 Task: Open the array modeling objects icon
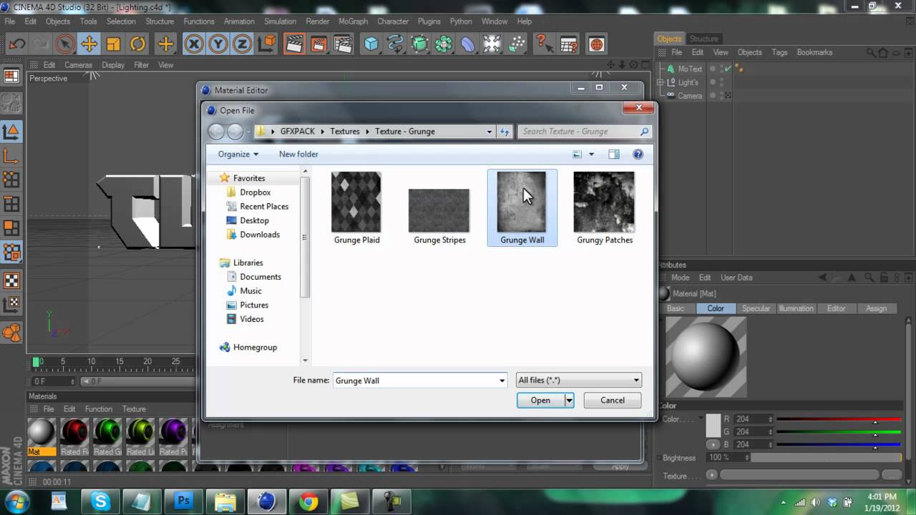click(x=444, y=44)
